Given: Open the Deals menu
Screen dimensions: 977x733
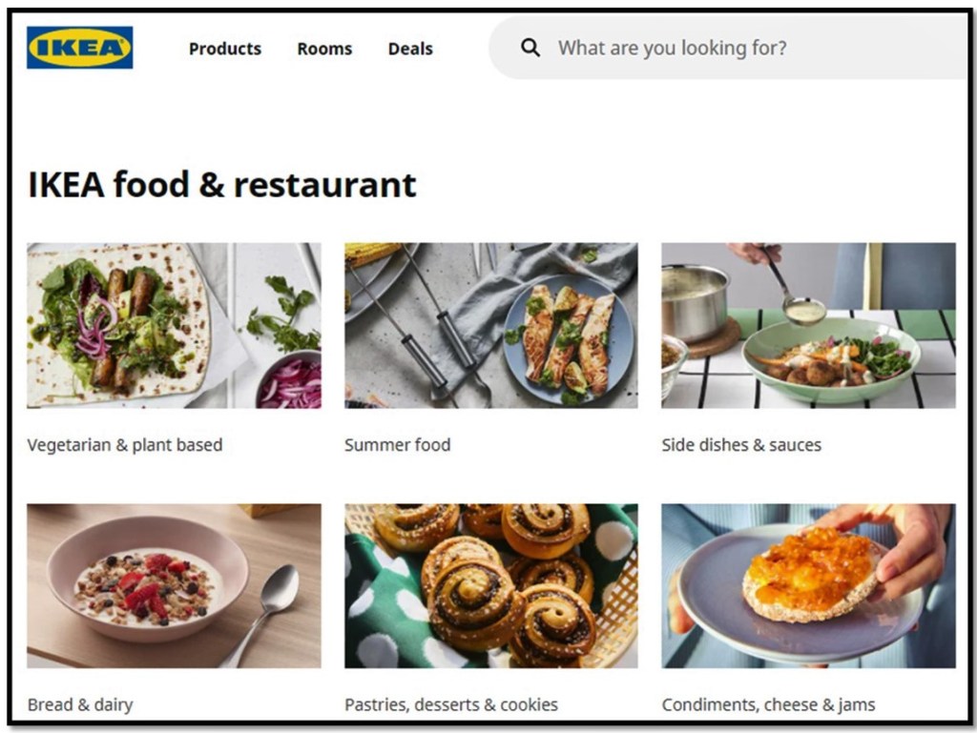Looking at the screenshot, I should pos(410,49).
